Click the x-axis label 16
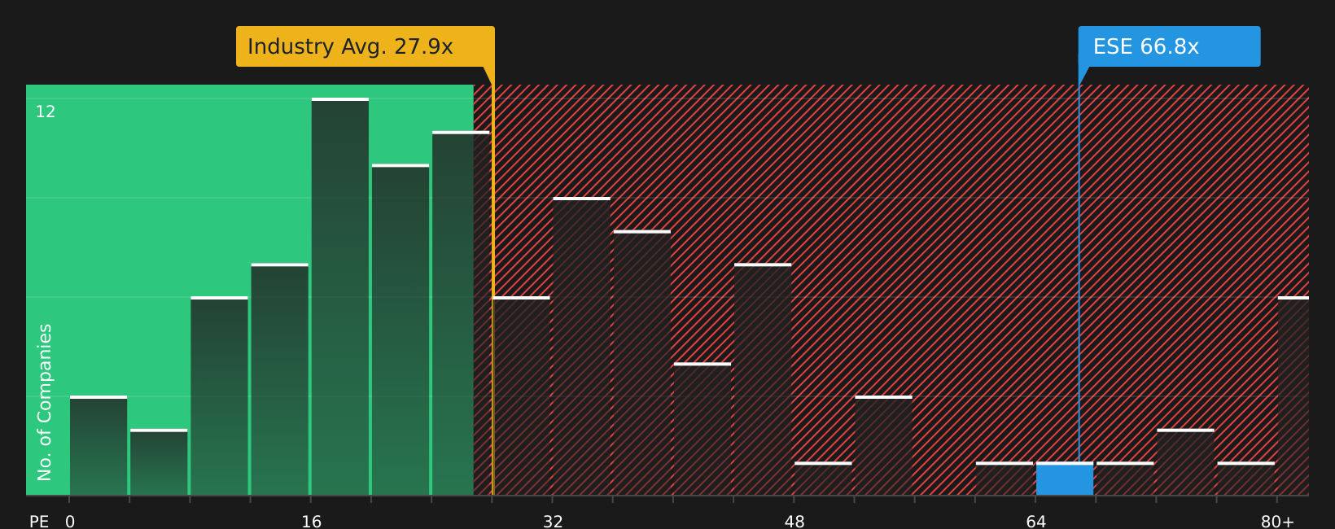Image resolution: width=1335 pixels, height=529 pixels. pos(312,522)
